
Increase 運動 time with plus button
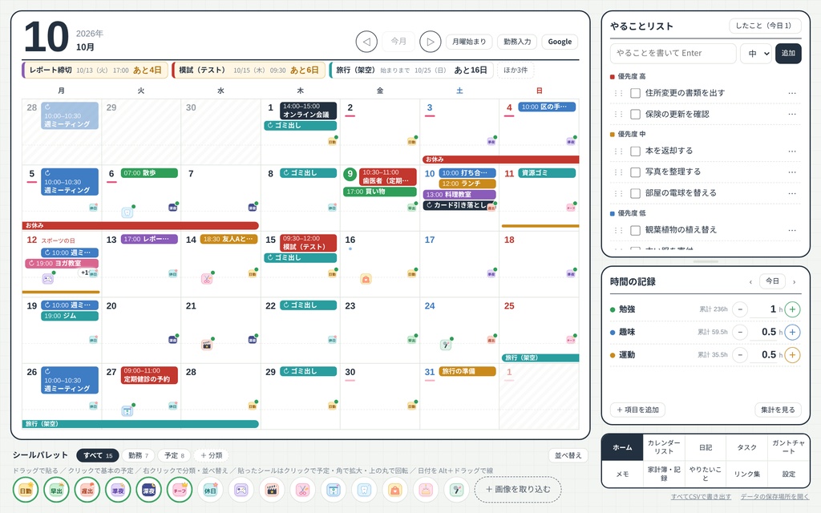click(792, 355)
